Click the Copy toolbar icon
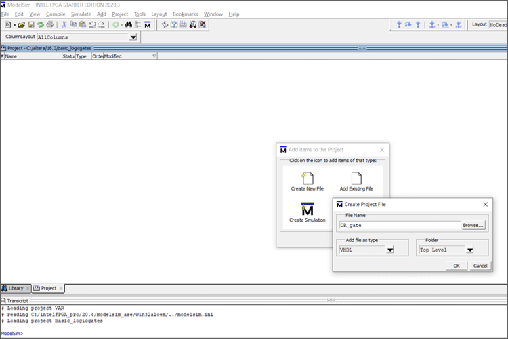Image resolution: width=508 pixels, height=339 pixels. tap(74, 24)
